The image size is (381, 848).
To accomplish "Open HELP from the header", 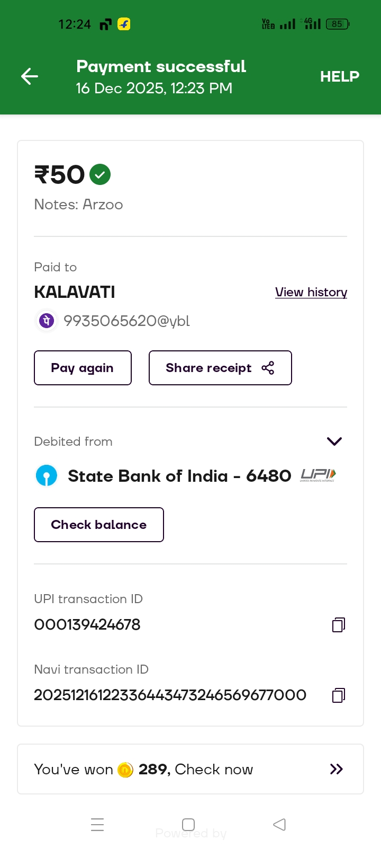I will pos(339,77).
